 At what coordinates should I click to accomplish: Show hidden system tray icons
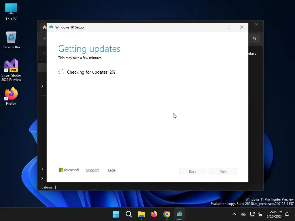[234, 214]
